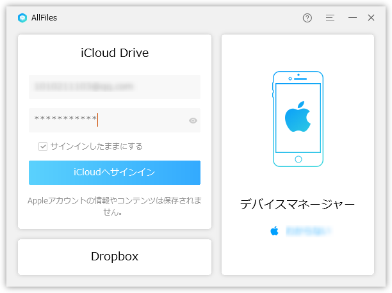The image size is (392, 293).
Task: Open the hamburger menu icon
Action: click(330, 18)
